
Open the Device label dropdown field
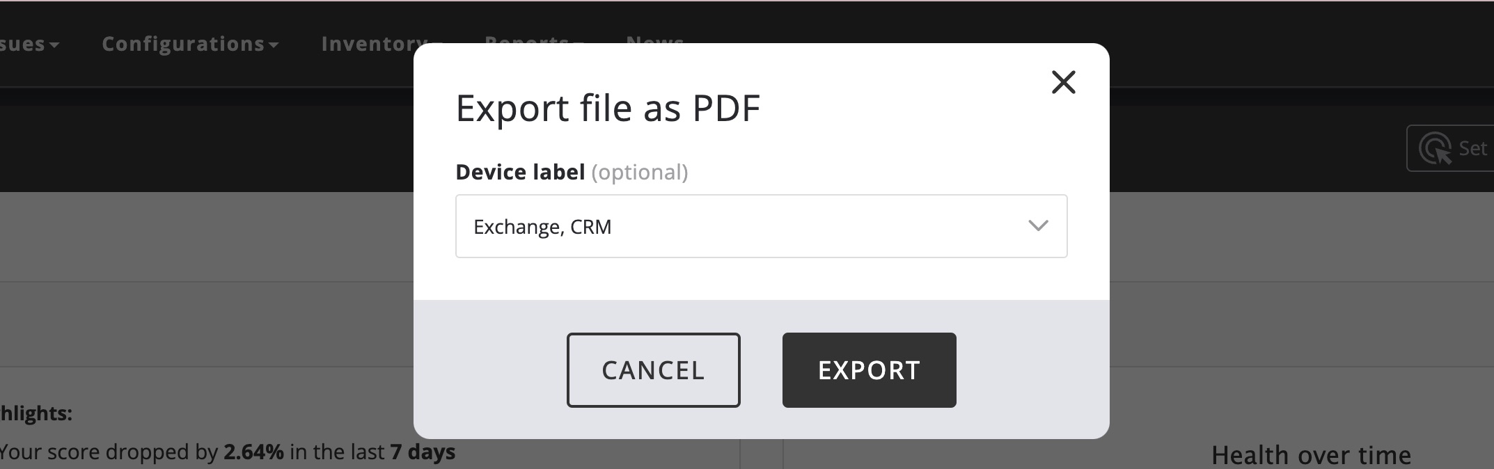click(760, 226)
